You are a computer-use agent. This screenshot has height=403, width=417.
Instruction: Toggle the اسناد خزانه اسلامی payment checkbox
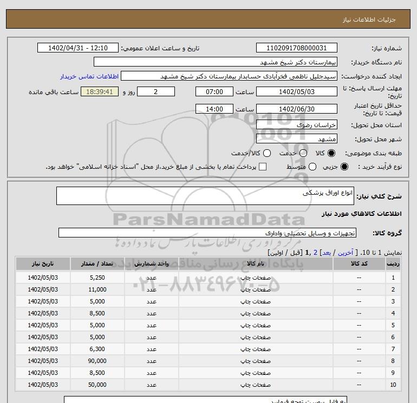point(263,167)
